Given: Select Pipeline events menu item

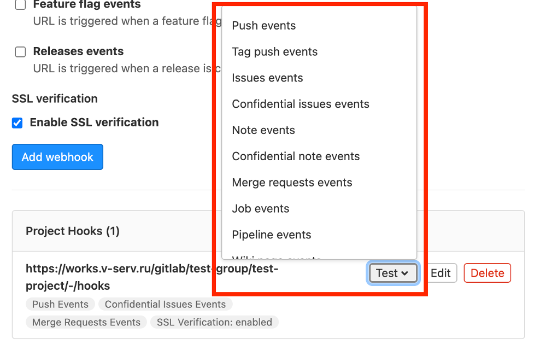Looking at the screenshot, I should pos(319,235).
